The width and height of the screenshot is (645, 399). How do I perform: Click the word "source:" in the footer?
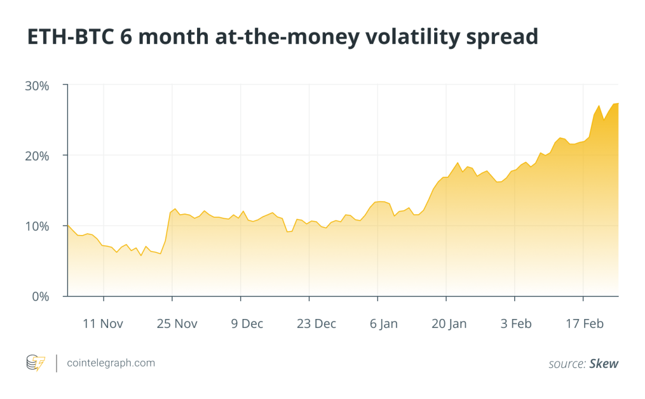567,363
